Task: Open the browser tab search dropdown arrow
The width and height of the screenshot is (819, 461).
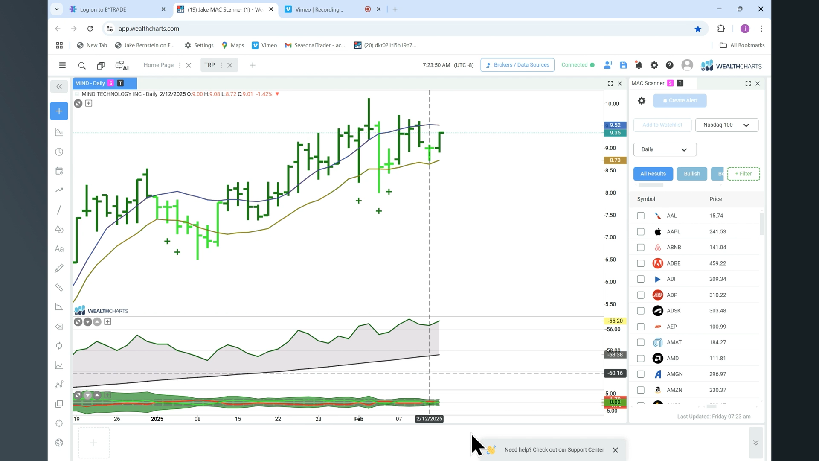Action: pyautogui.click(x=56, y=9)
